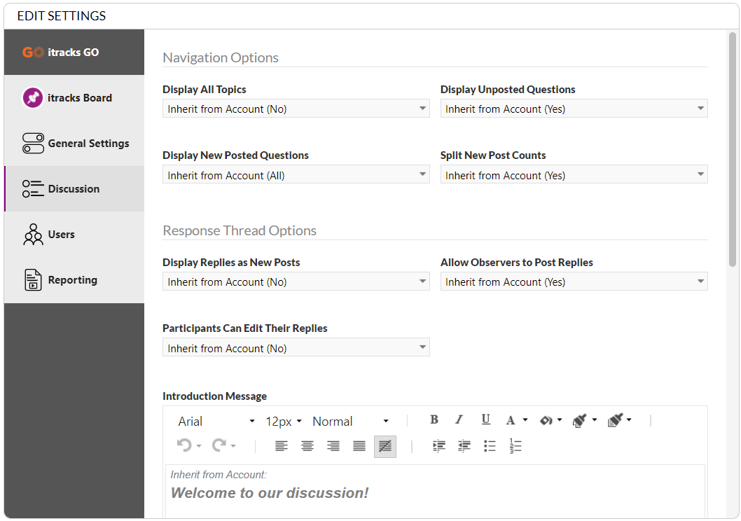Click the Welcome to our discussion! text
Viewport: 741px width, 521px height.
coord(270,493)
